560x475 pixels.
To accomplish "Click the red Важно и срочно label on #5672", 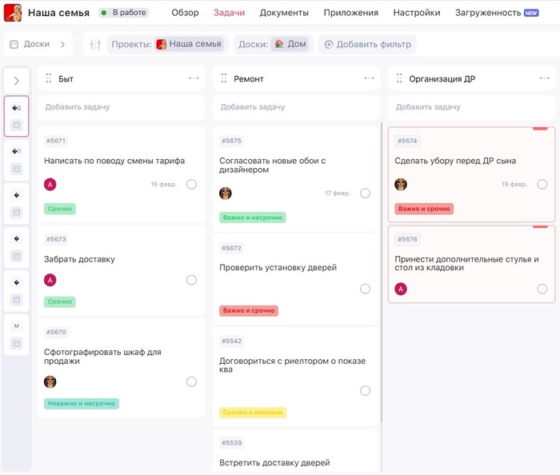I will tap(249, 310).
